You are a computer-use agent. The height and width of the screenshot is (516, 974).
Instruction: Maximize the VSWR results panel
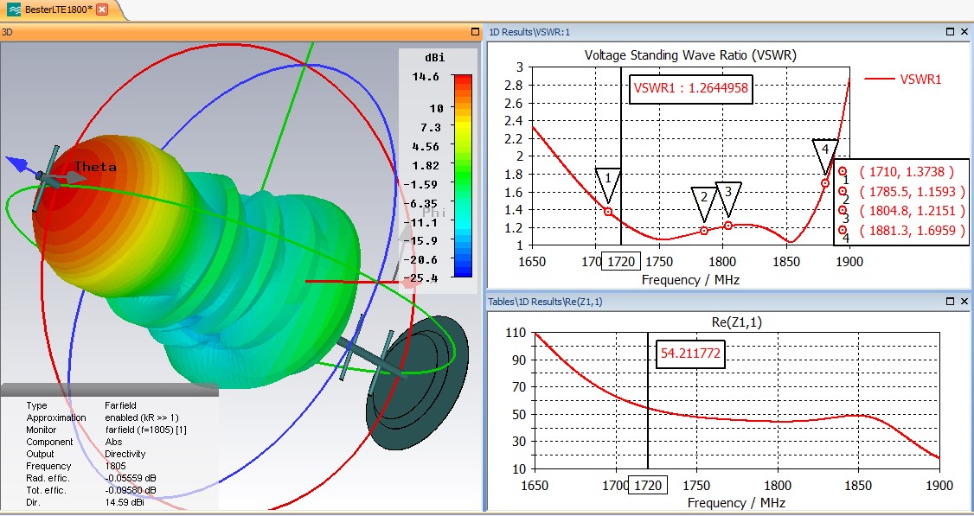click(950, 32)
